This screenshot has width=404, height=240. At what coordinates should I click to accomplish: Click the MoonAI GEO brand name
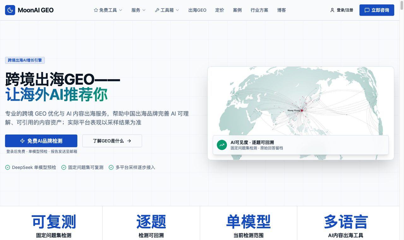coord(36,10)
